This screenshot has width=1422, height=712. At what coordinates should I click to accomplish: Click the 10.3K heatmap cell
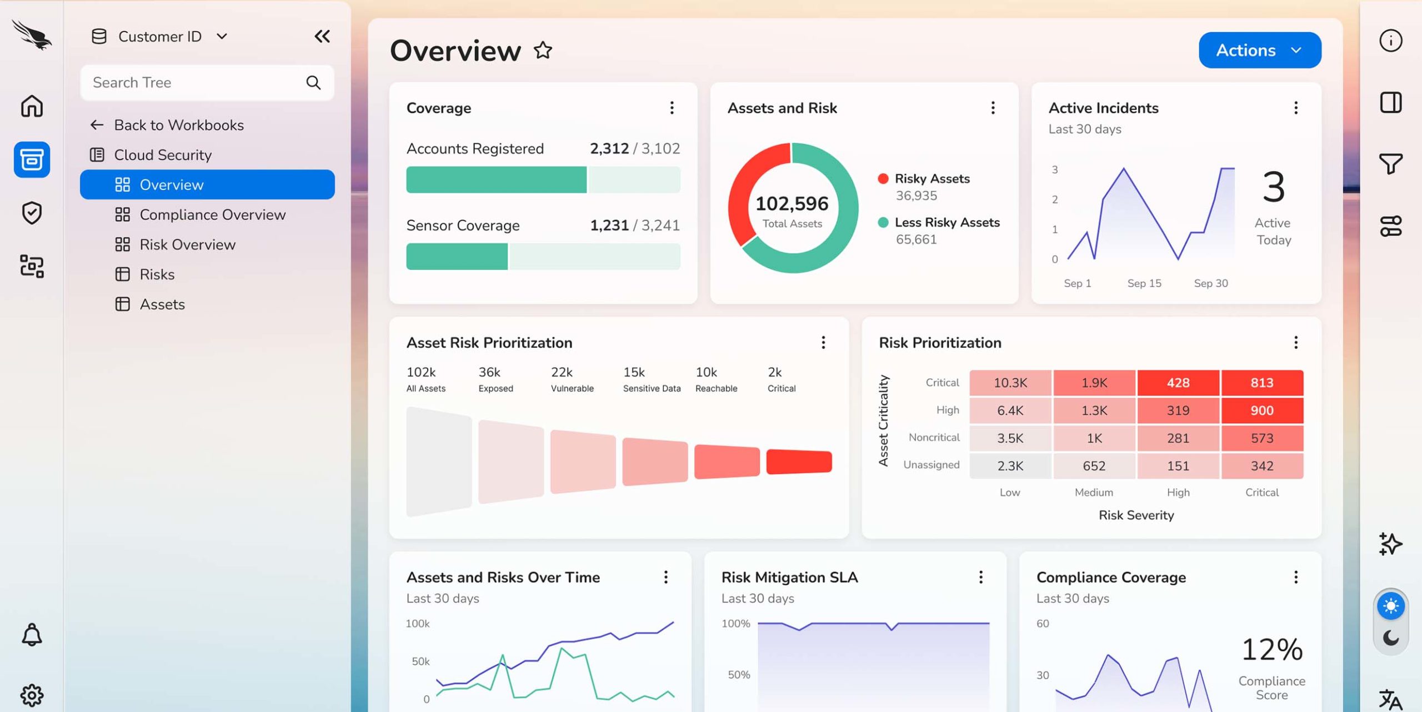click(1010, 383)
